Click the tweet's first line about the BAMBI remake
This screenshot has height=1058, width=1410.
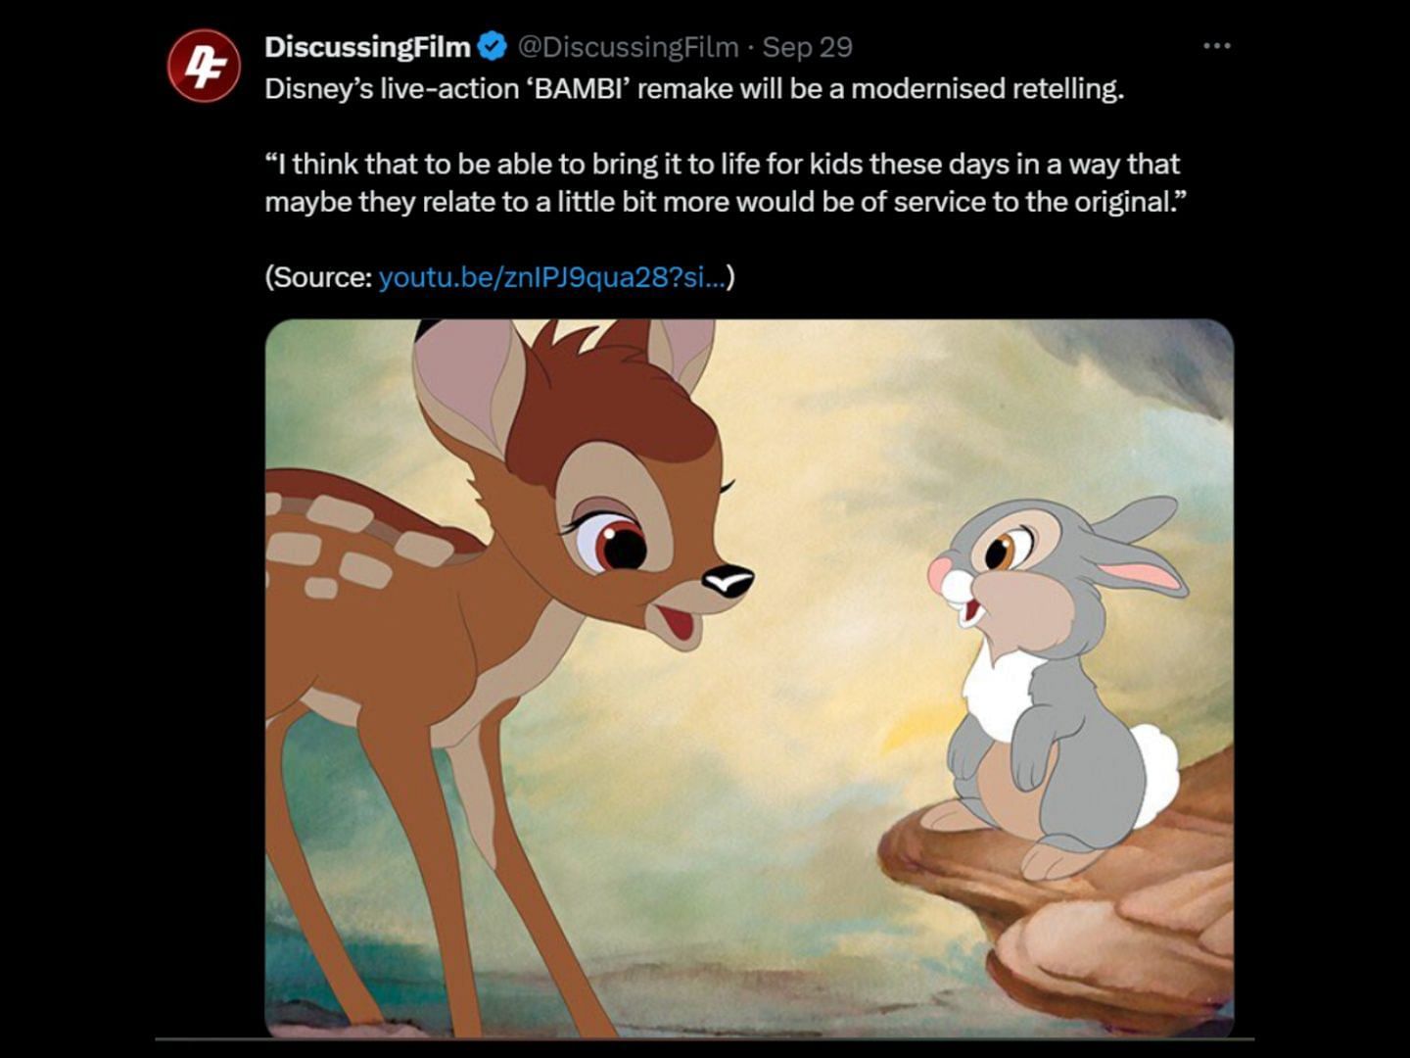693,89
